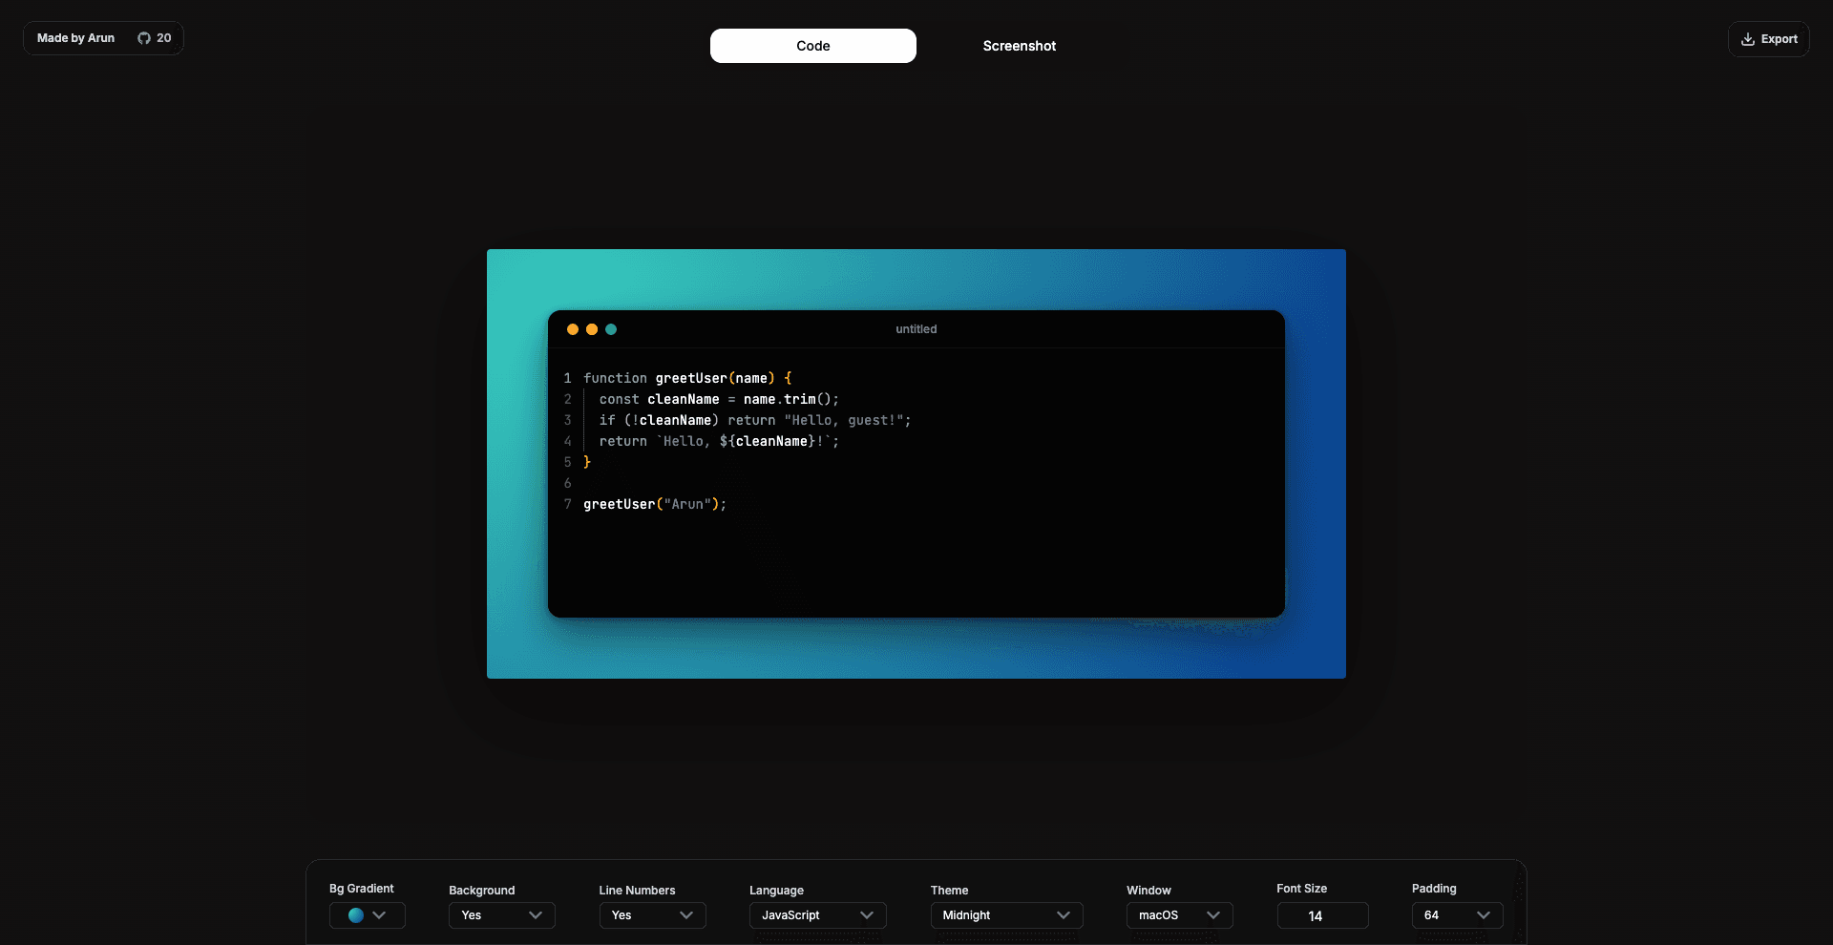Click line number 7 in gutter
1833x945 pixels.
[567, 505]
